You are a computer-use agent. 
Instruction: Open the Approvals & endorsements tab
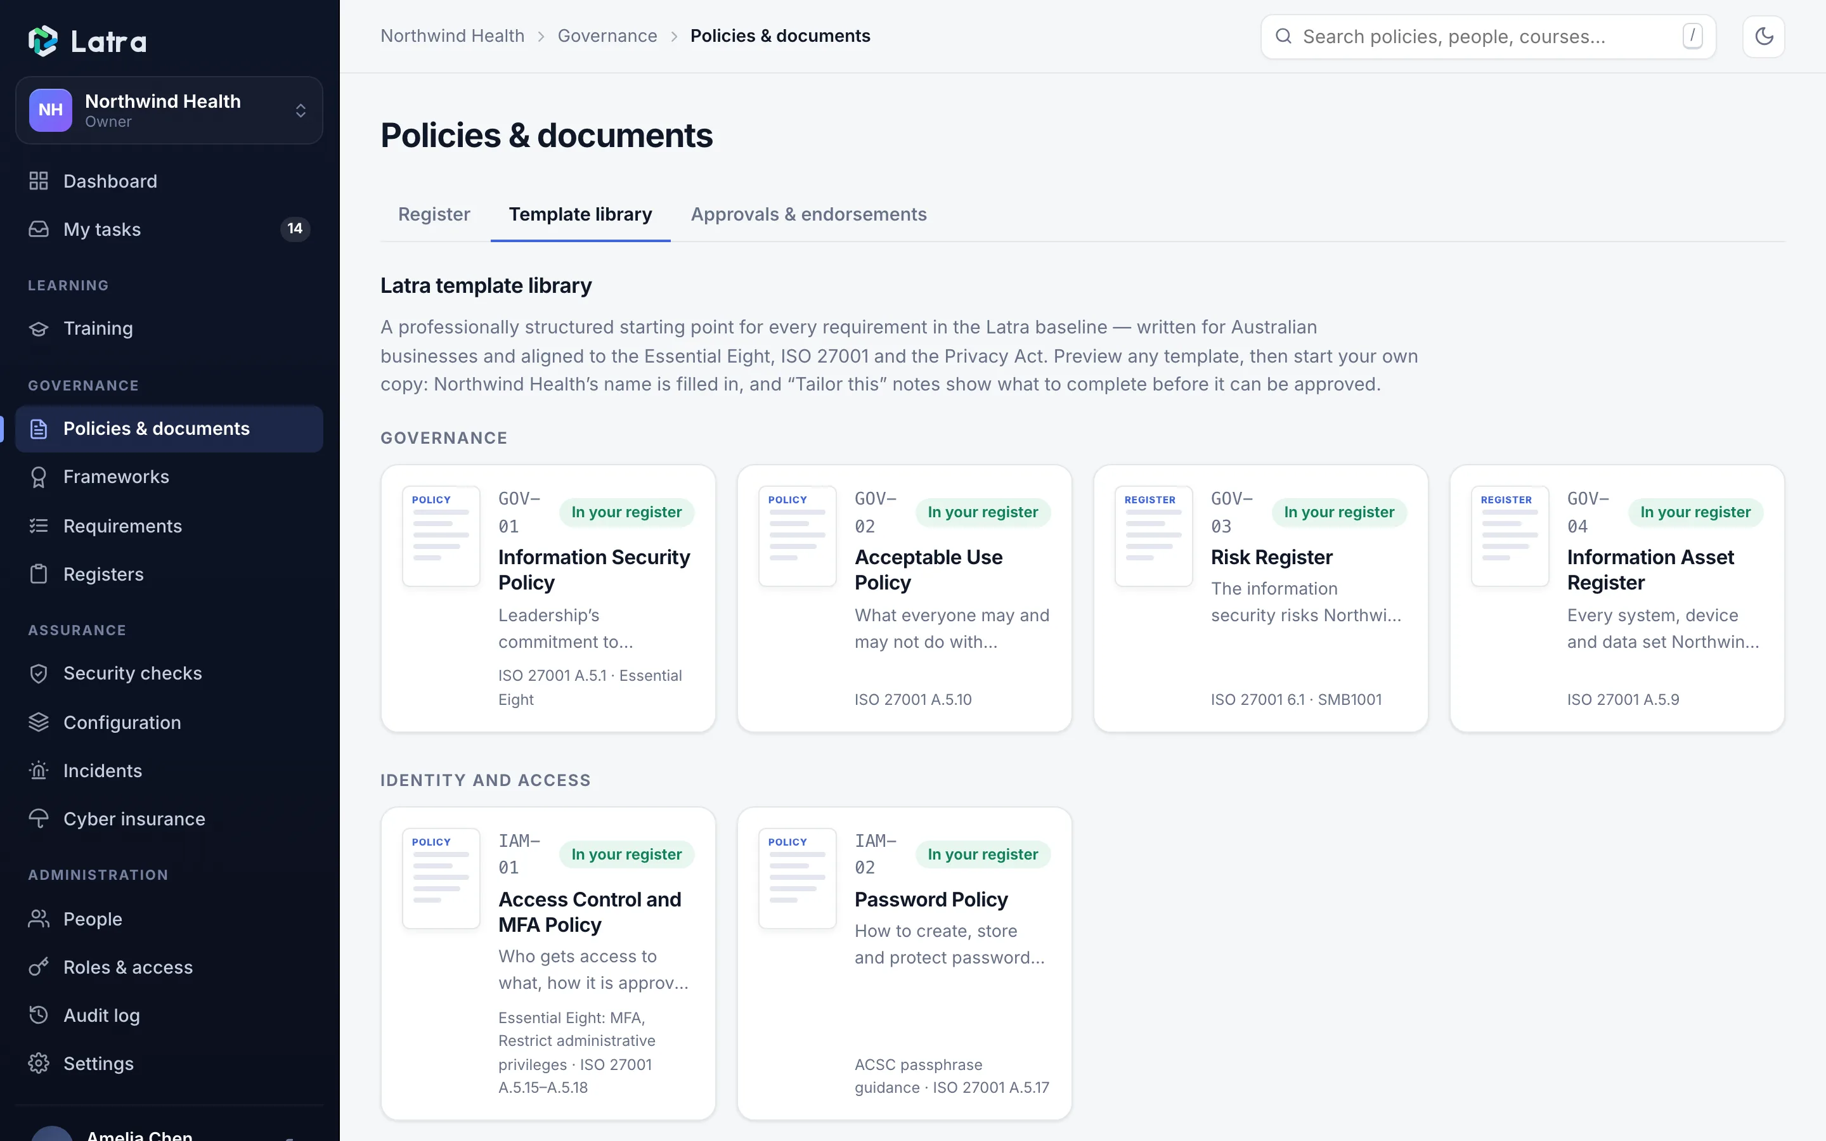(x=808, y=214)
